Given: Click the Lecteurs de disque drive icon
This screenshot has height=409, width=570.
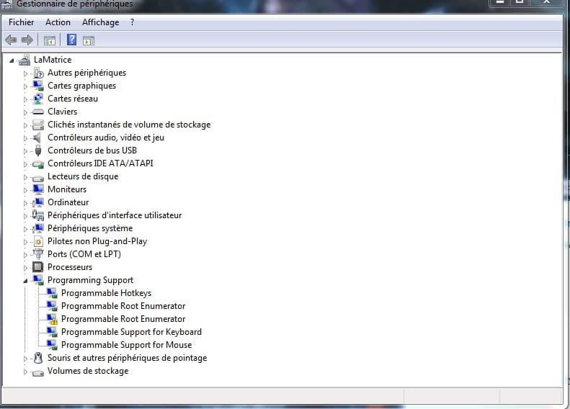Looking at the screenshot, I should [38, 178].
